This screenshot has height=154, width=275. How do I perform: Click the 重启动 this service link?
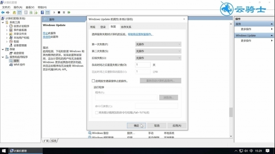point(47,37)
